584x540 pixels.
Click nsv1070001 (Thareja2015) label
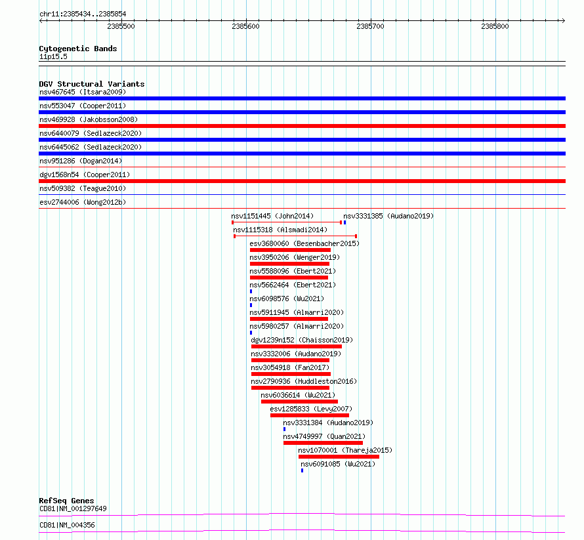click(345, 450)
